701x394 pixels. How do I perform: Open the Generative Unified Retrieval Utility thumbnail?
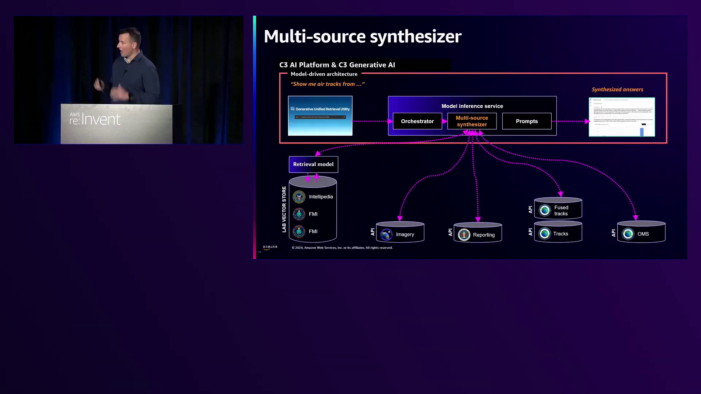point(320,116)
